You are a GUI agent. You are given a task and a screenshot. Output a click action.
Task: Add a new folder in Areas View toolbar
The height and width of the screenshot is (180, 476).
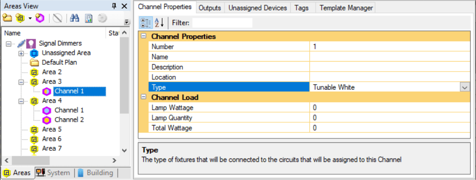pyautogui.click(x=7, y=18)
